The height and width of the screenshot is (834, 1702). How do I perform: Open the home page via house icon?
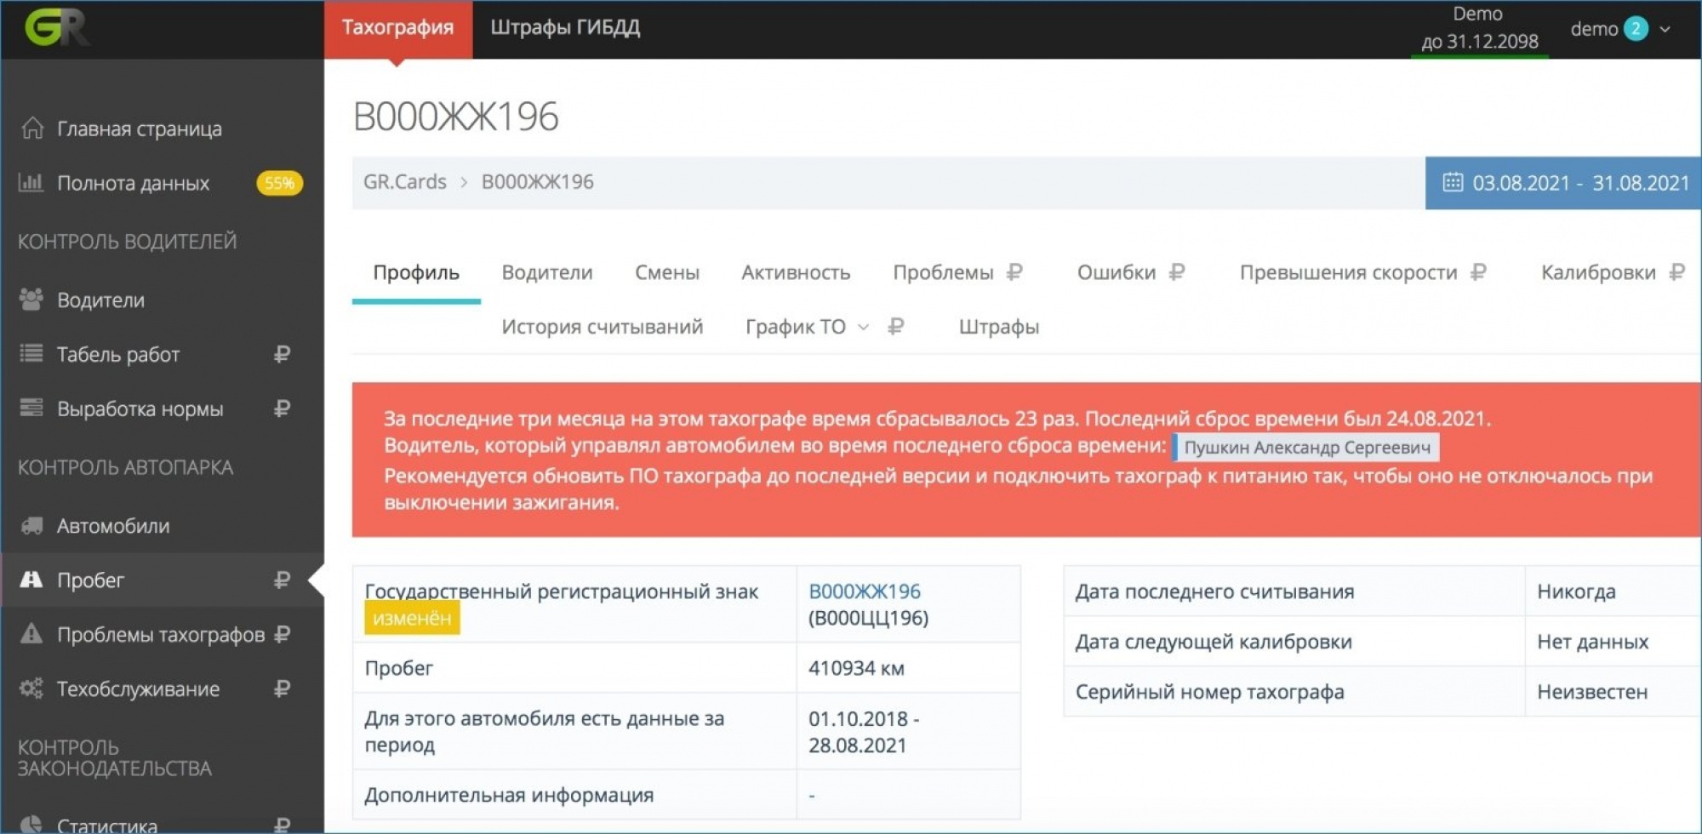32,129
